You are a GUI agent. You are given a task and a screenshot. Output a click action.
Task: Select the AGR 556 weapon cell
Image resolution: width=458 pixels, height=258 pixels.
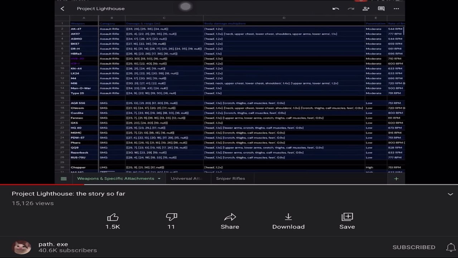pos(84,103)
